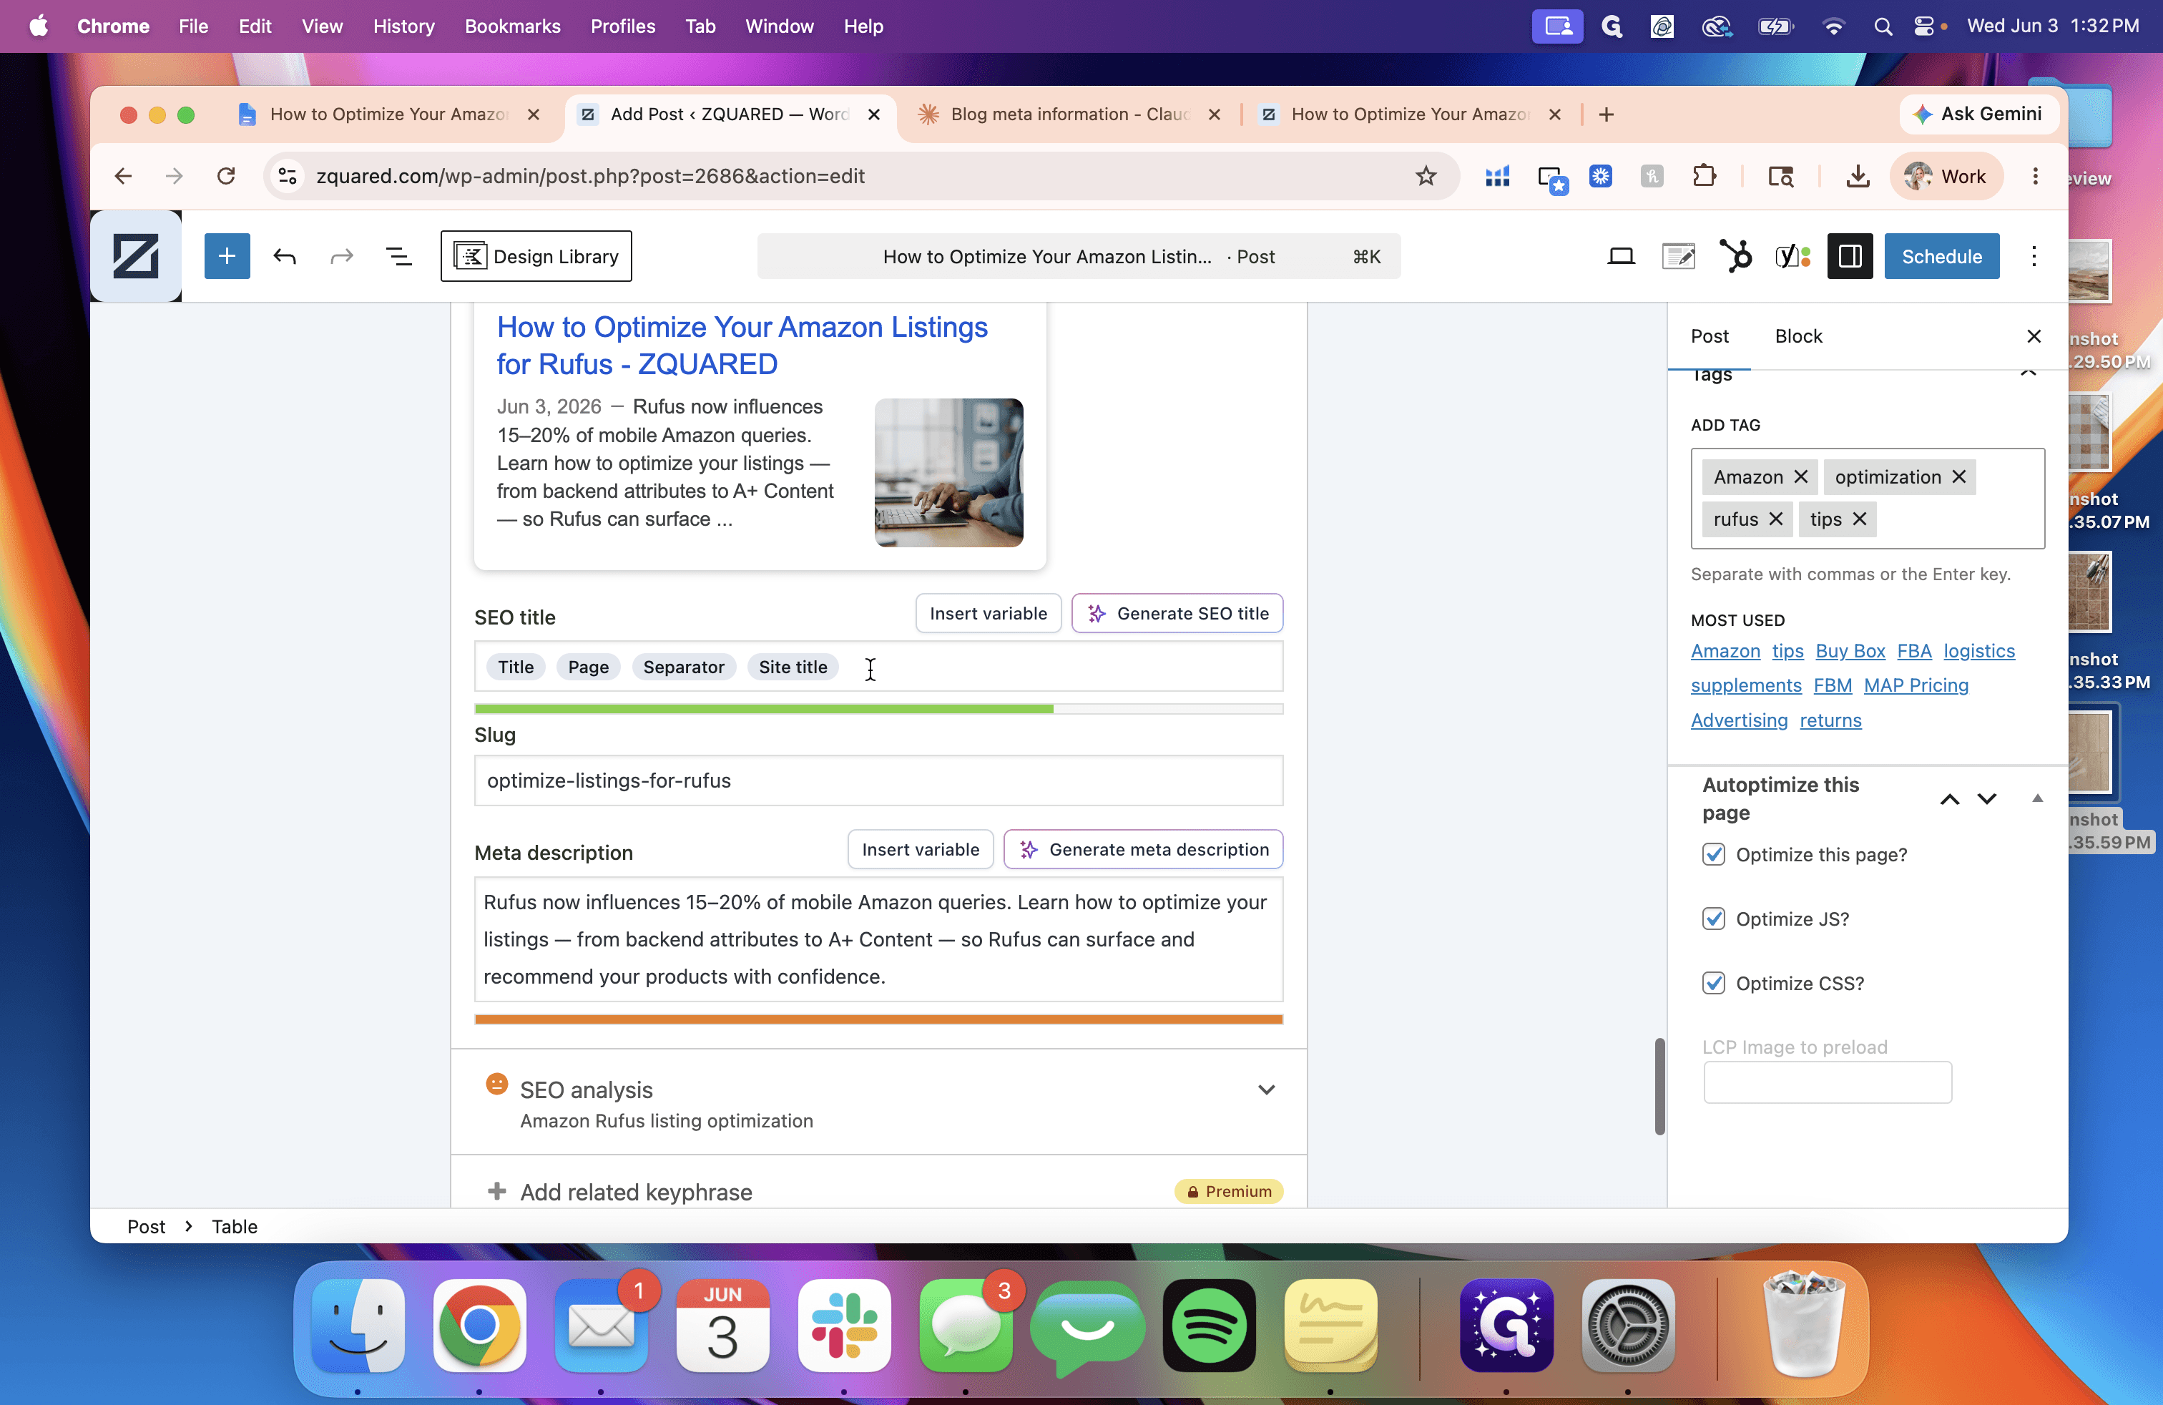Click the block inserter plus button
The image size is (2163, 1405).
click(226, 256)
